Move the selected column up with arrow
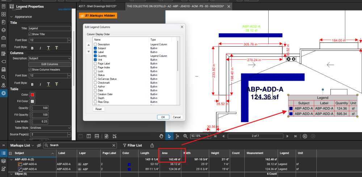Screen dimensions: 362x177 click(x=88, y=45)
